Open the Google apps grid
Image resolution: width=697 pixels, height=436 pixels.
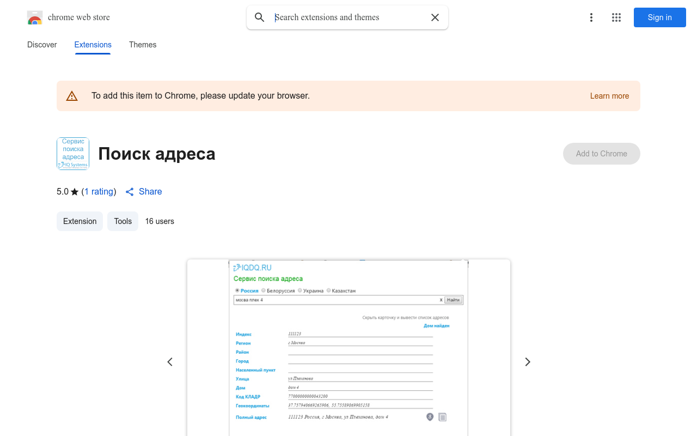coord(616,17)
